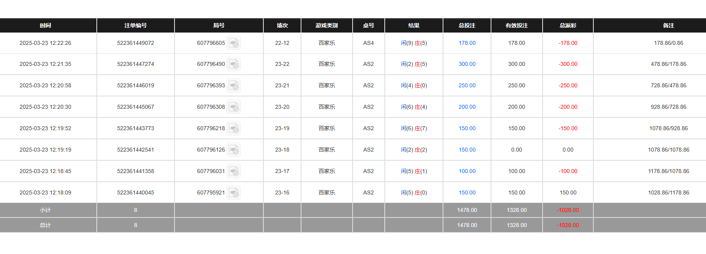The width and height of the screenshot is (706, 254).
Task: Open video replay icon for round 607796605
Action: 234,43
